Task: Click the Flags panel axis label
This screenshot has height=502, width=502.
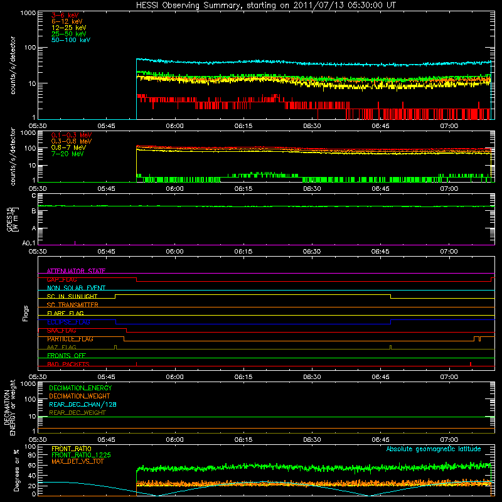Action: click(26, 313)
